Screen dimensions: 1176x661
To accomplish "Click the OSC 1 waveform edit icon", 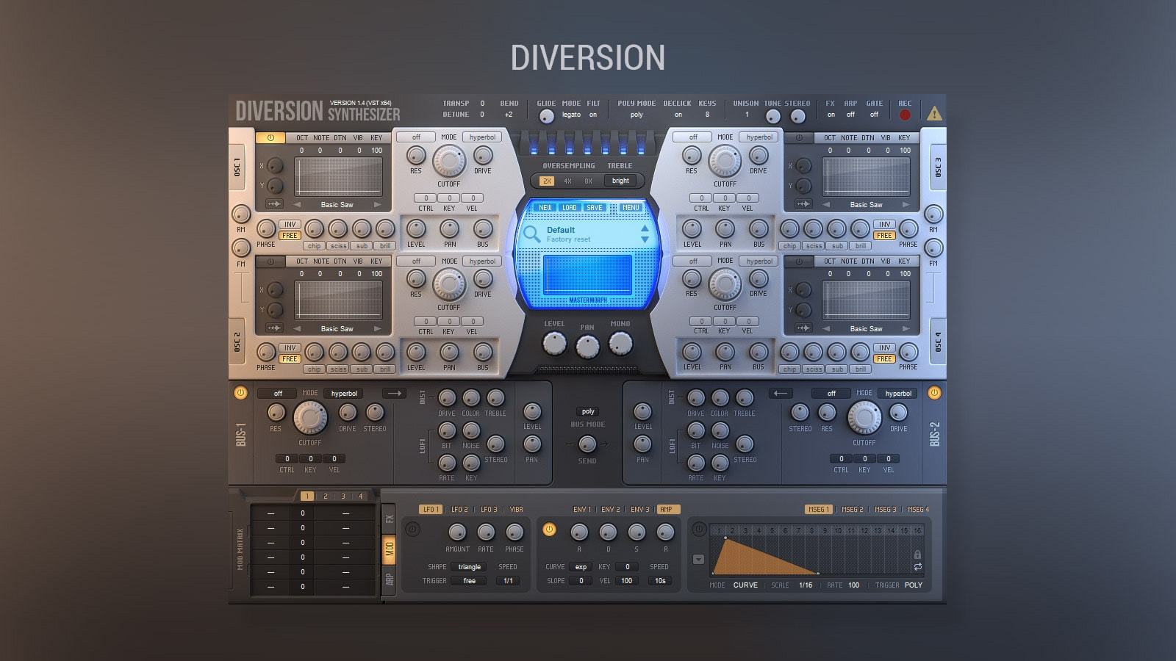I will 274,204.
